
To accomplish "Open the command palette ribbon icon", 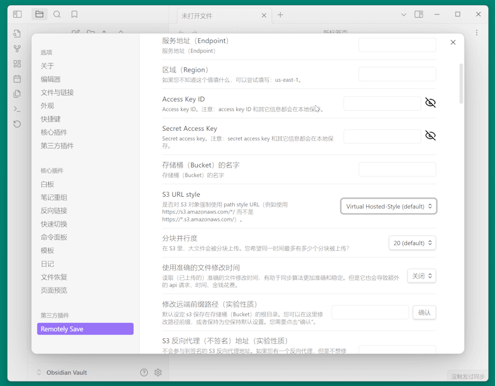I will 17,109.
